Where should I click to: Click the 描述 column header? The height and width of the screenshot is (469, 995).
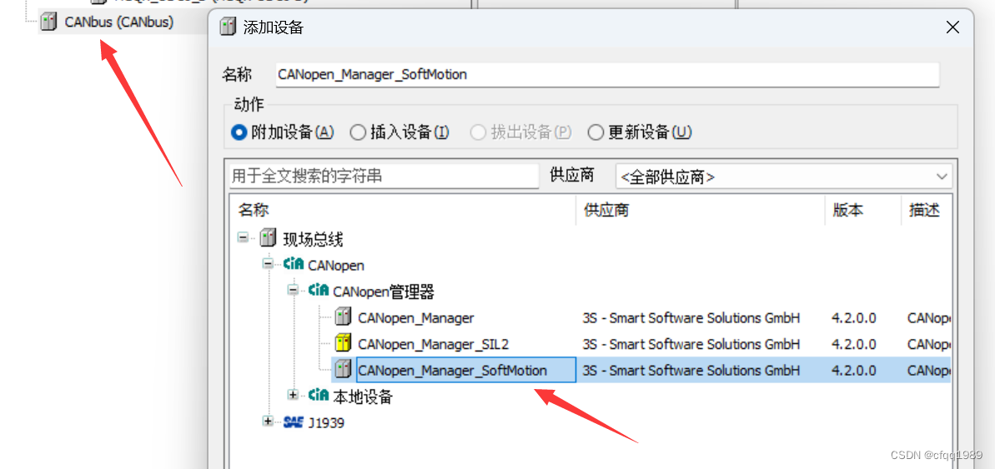(x=925, y=210)
